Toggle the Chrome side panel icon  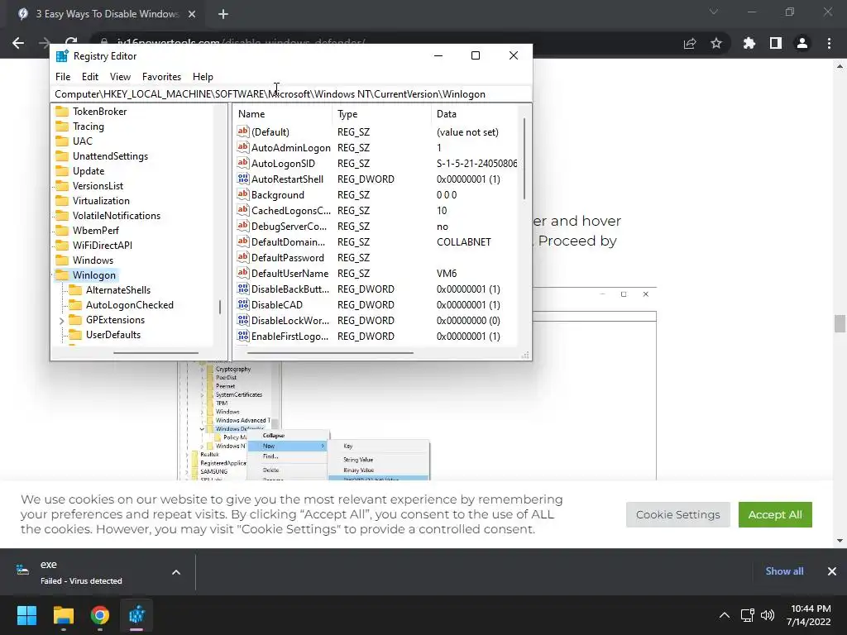pos(776,43)
